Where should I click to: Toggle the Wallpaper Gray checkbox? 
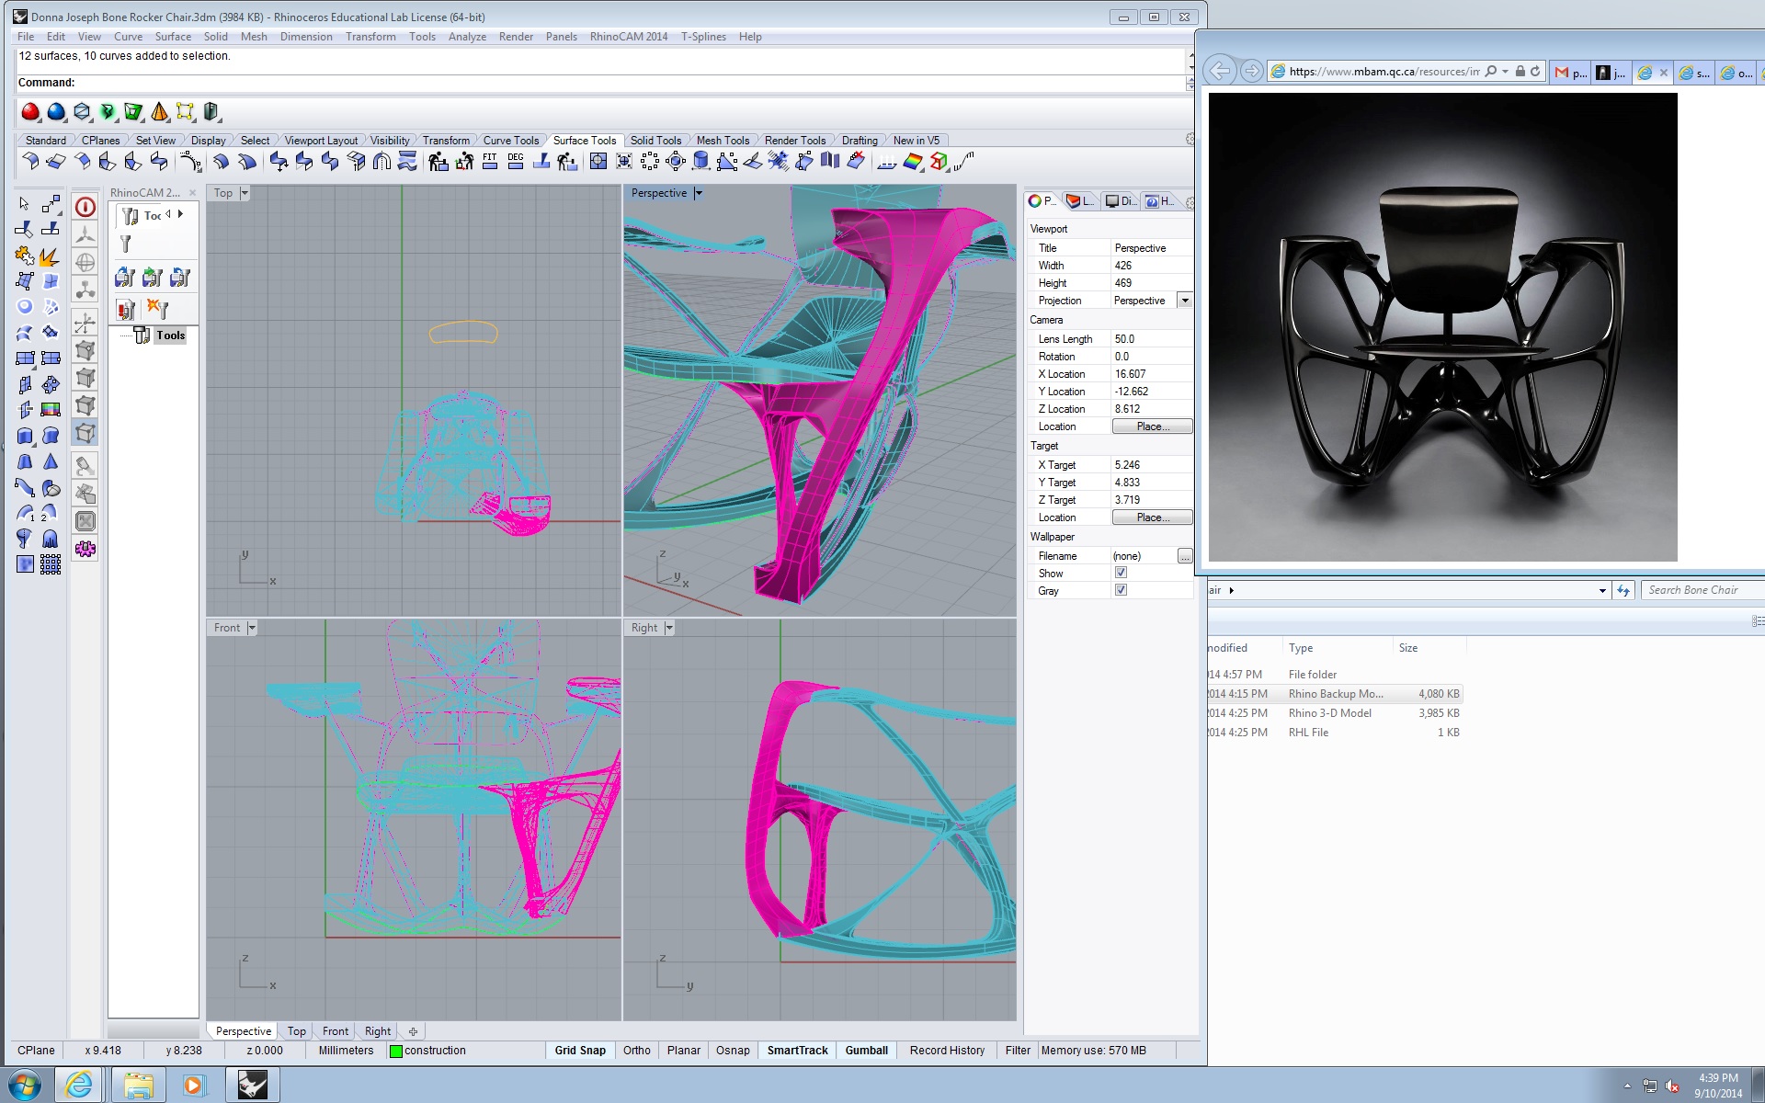click(1121, 590)
